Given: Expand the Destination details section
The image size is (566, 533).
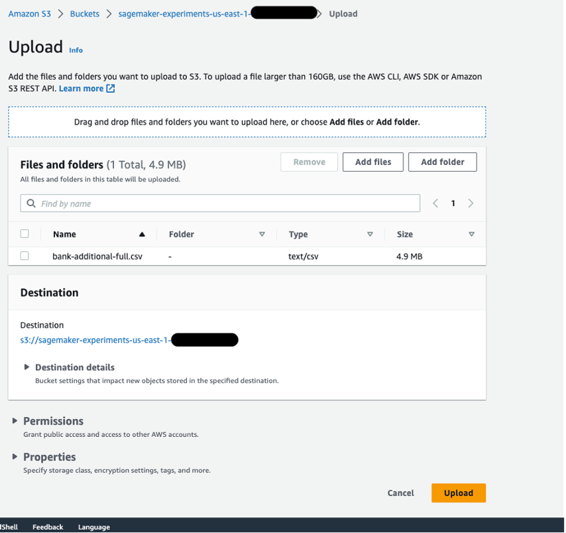Looking at the screenshot, I should 27,367.
